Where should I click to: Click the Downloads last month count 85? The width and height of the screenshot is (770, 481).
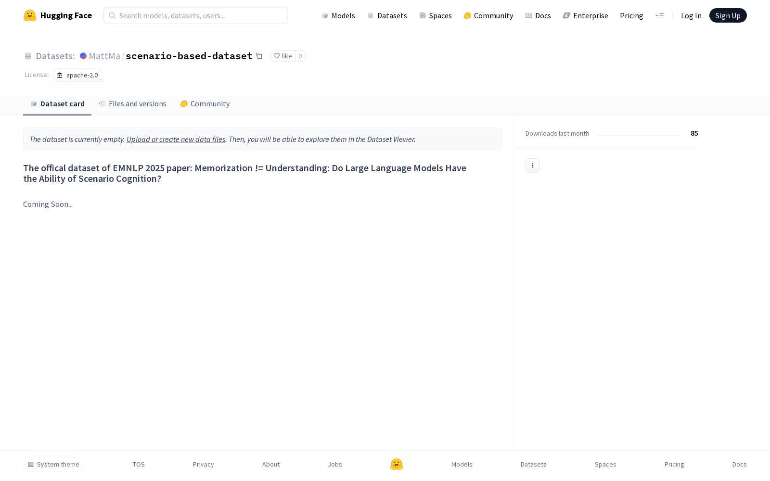click(694, 133)
